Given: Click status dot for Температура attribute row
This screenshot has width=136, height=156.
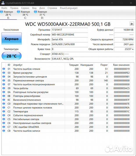Looking at the screenshot, I should point(4,112).
